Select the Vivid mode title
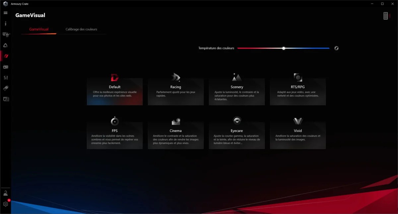This screenshot has height=214, width=398. pos(298,131)
